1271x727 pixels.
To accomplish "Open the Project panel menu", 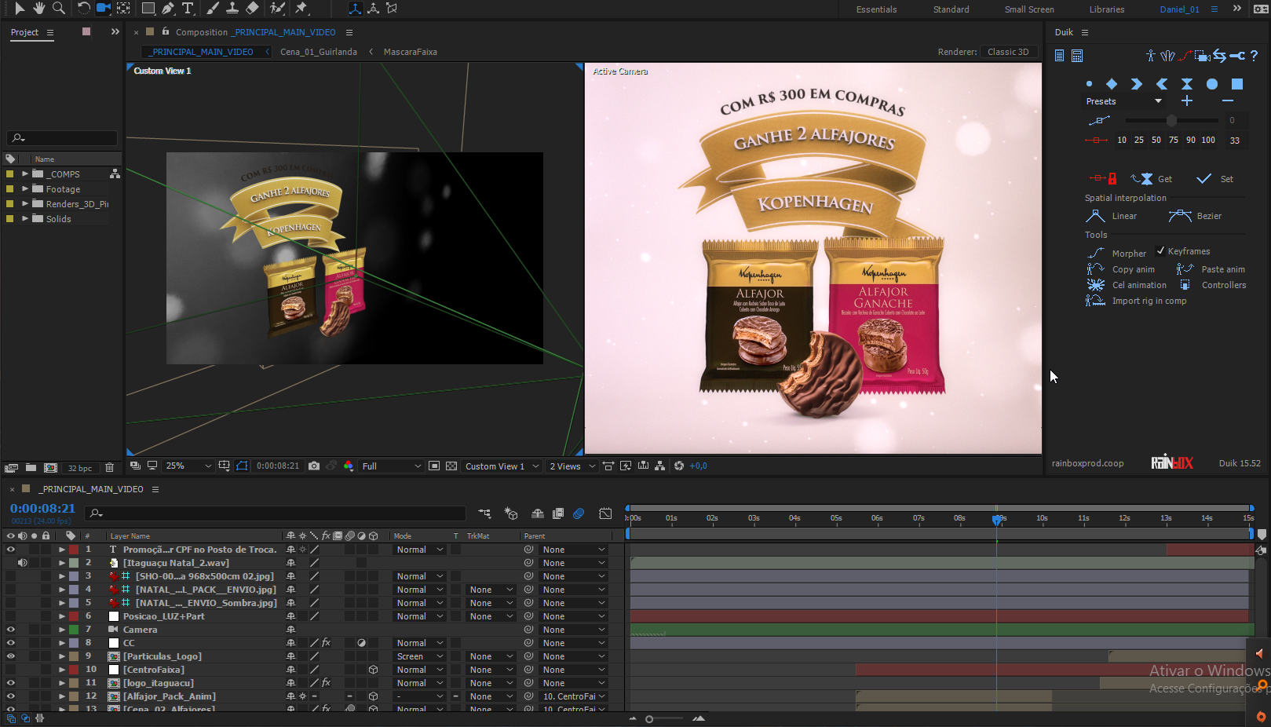I will click(50, 32).
